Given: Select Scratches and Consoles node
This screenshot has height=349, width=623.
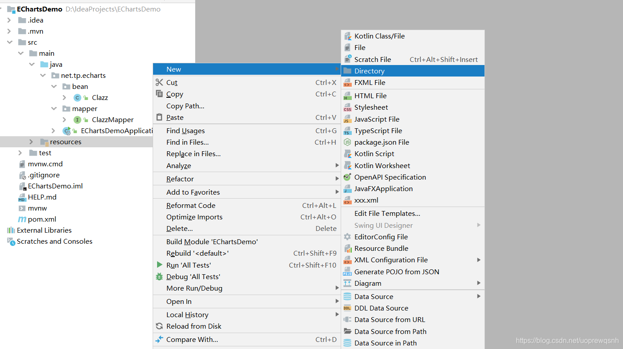Looking at the screenshot, I should [54, 242].
